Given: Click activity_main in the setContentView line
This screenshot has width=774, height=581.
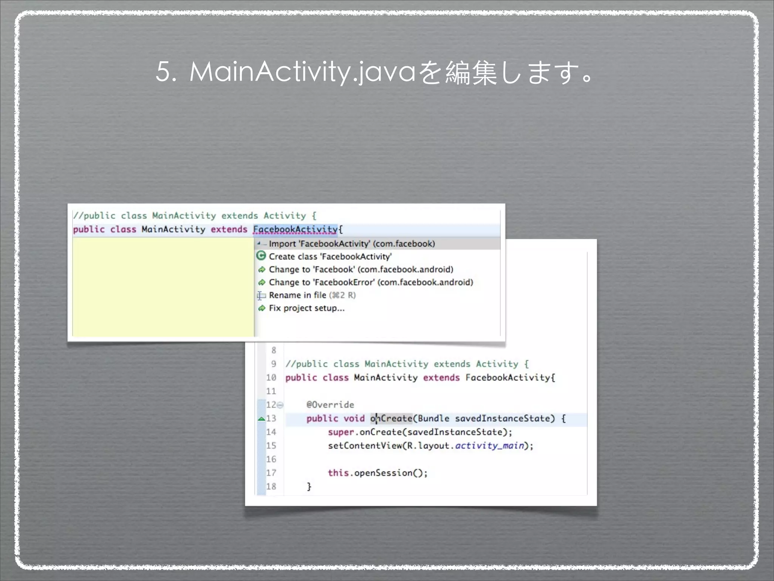Looking at the screenshot, I should (x=490, y=446).
